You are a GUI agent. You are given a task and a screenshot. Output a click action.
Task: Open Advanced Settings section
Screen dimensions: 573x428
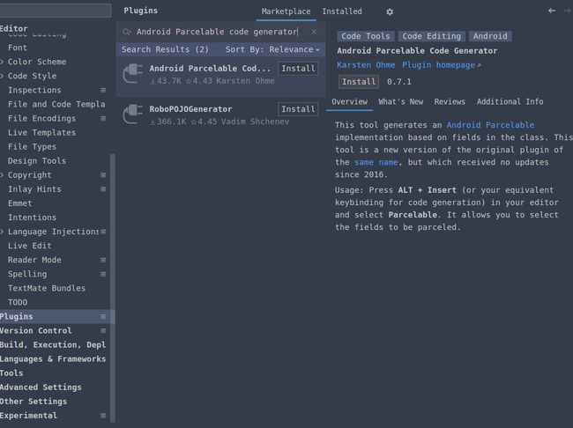point(41,387)
